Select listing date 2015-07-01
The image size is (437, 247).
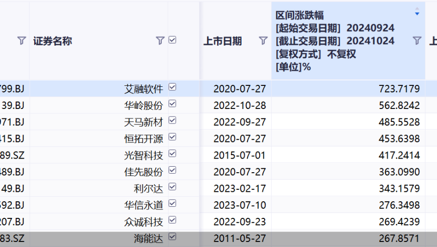[x=240, y=155]
